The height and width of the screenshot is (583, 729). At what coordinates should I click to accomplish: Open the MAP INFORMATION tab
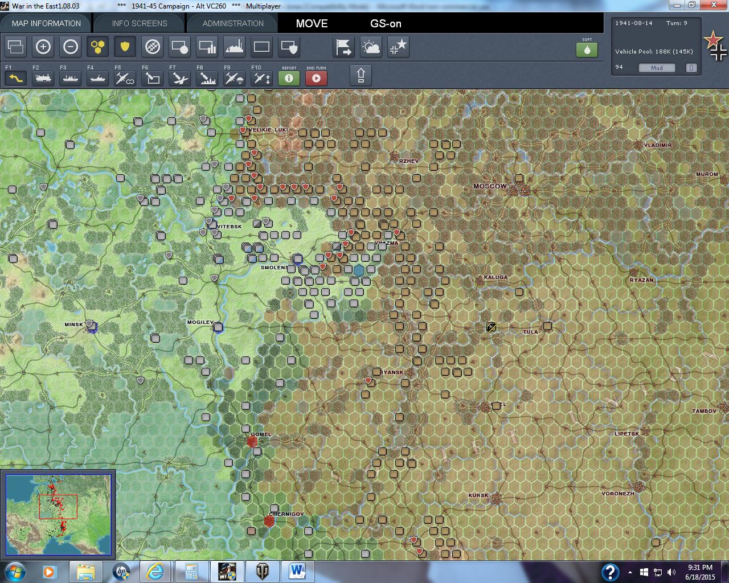click(x=46, y=23)
